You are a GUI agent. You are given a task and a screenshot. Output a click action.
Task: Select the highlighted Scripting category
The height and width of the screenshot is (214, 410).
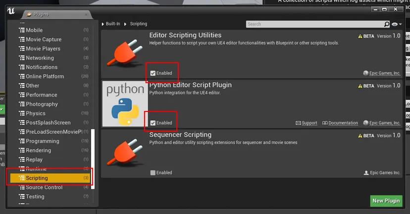[50, 178]
